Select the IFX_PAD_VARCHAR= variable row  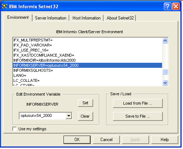coord(87,45)
